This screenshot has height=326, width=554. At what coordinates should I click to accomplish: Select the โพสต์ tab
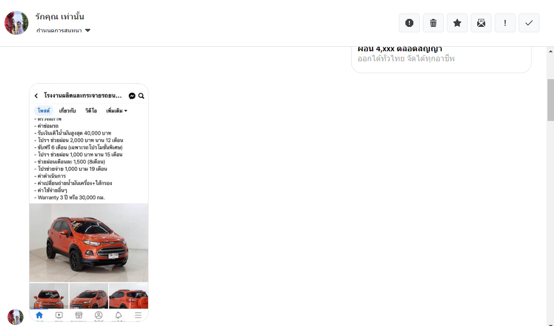point(44,111)
